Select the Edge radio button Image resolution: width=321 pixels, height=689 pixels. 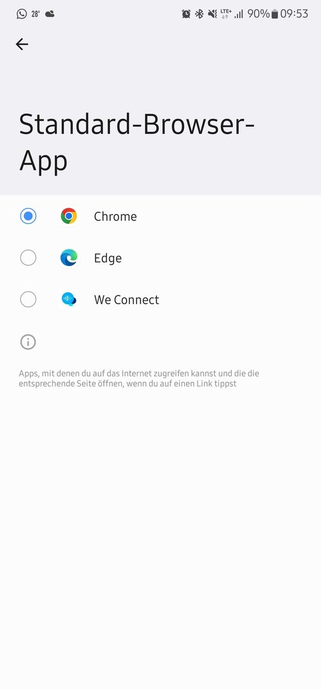28,258
